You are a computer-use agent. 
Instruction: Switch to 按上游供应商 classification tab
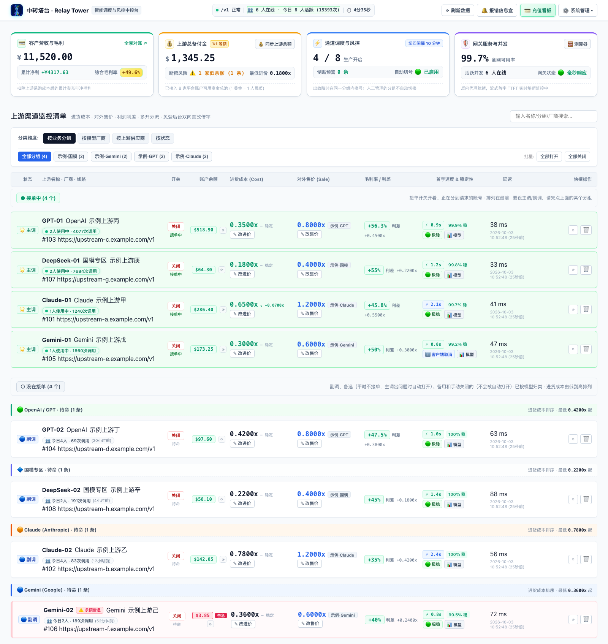[130, 138]
